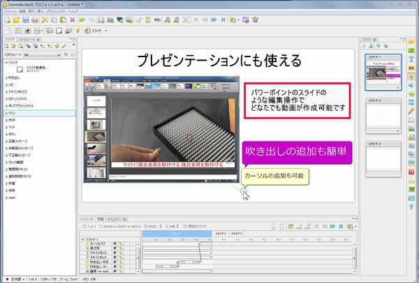Create a new project with the New icon

click(8, 20)
